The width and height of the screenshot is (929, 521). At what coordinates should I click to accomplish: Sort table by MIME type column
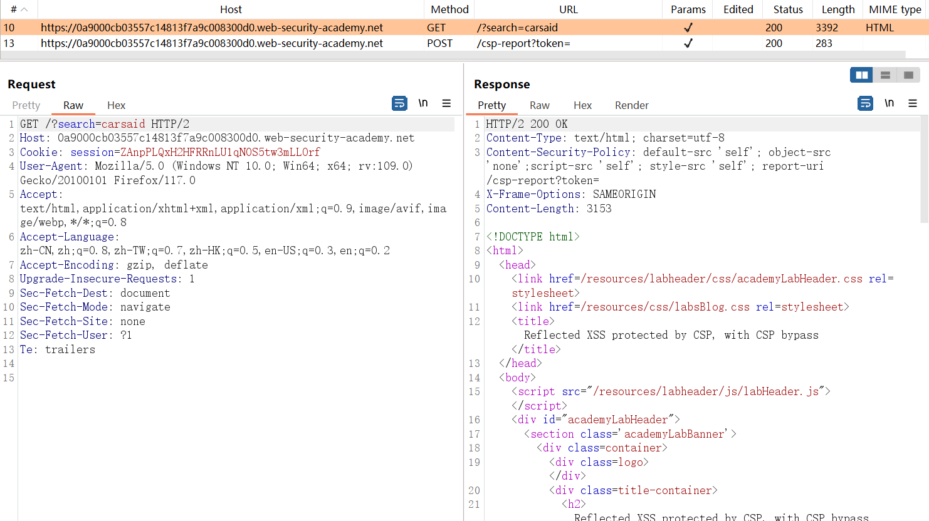click(895, 9)
